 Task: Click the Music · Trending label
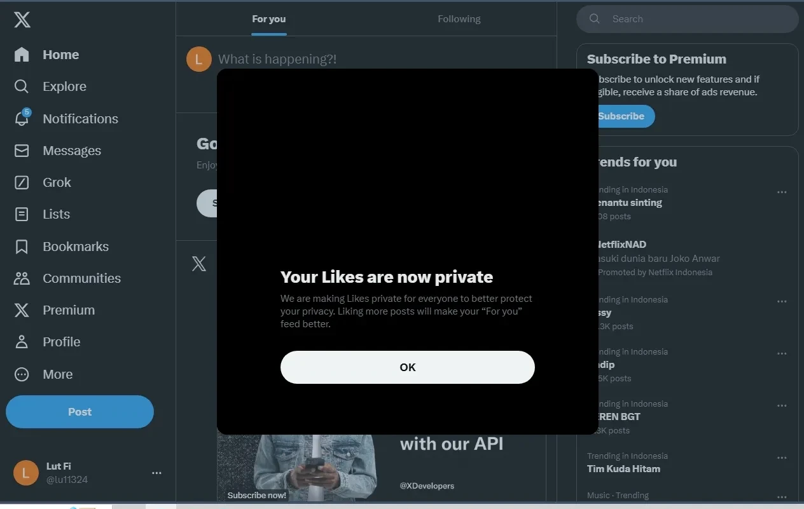pos(618,496)
